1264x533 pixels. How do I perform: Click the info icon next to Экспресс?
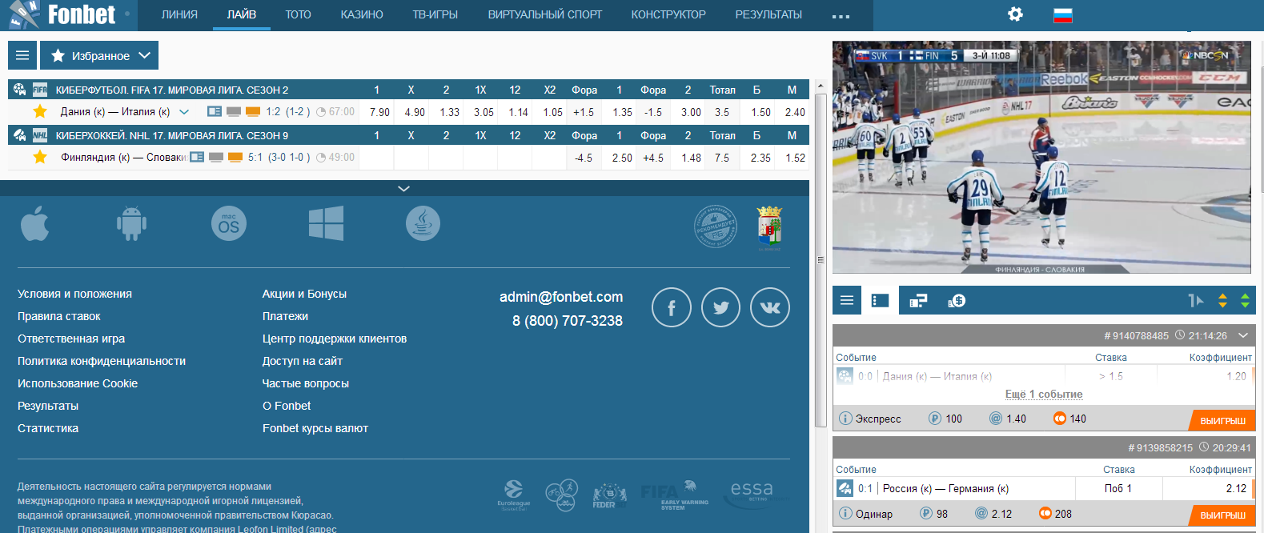tap(845, 419)
